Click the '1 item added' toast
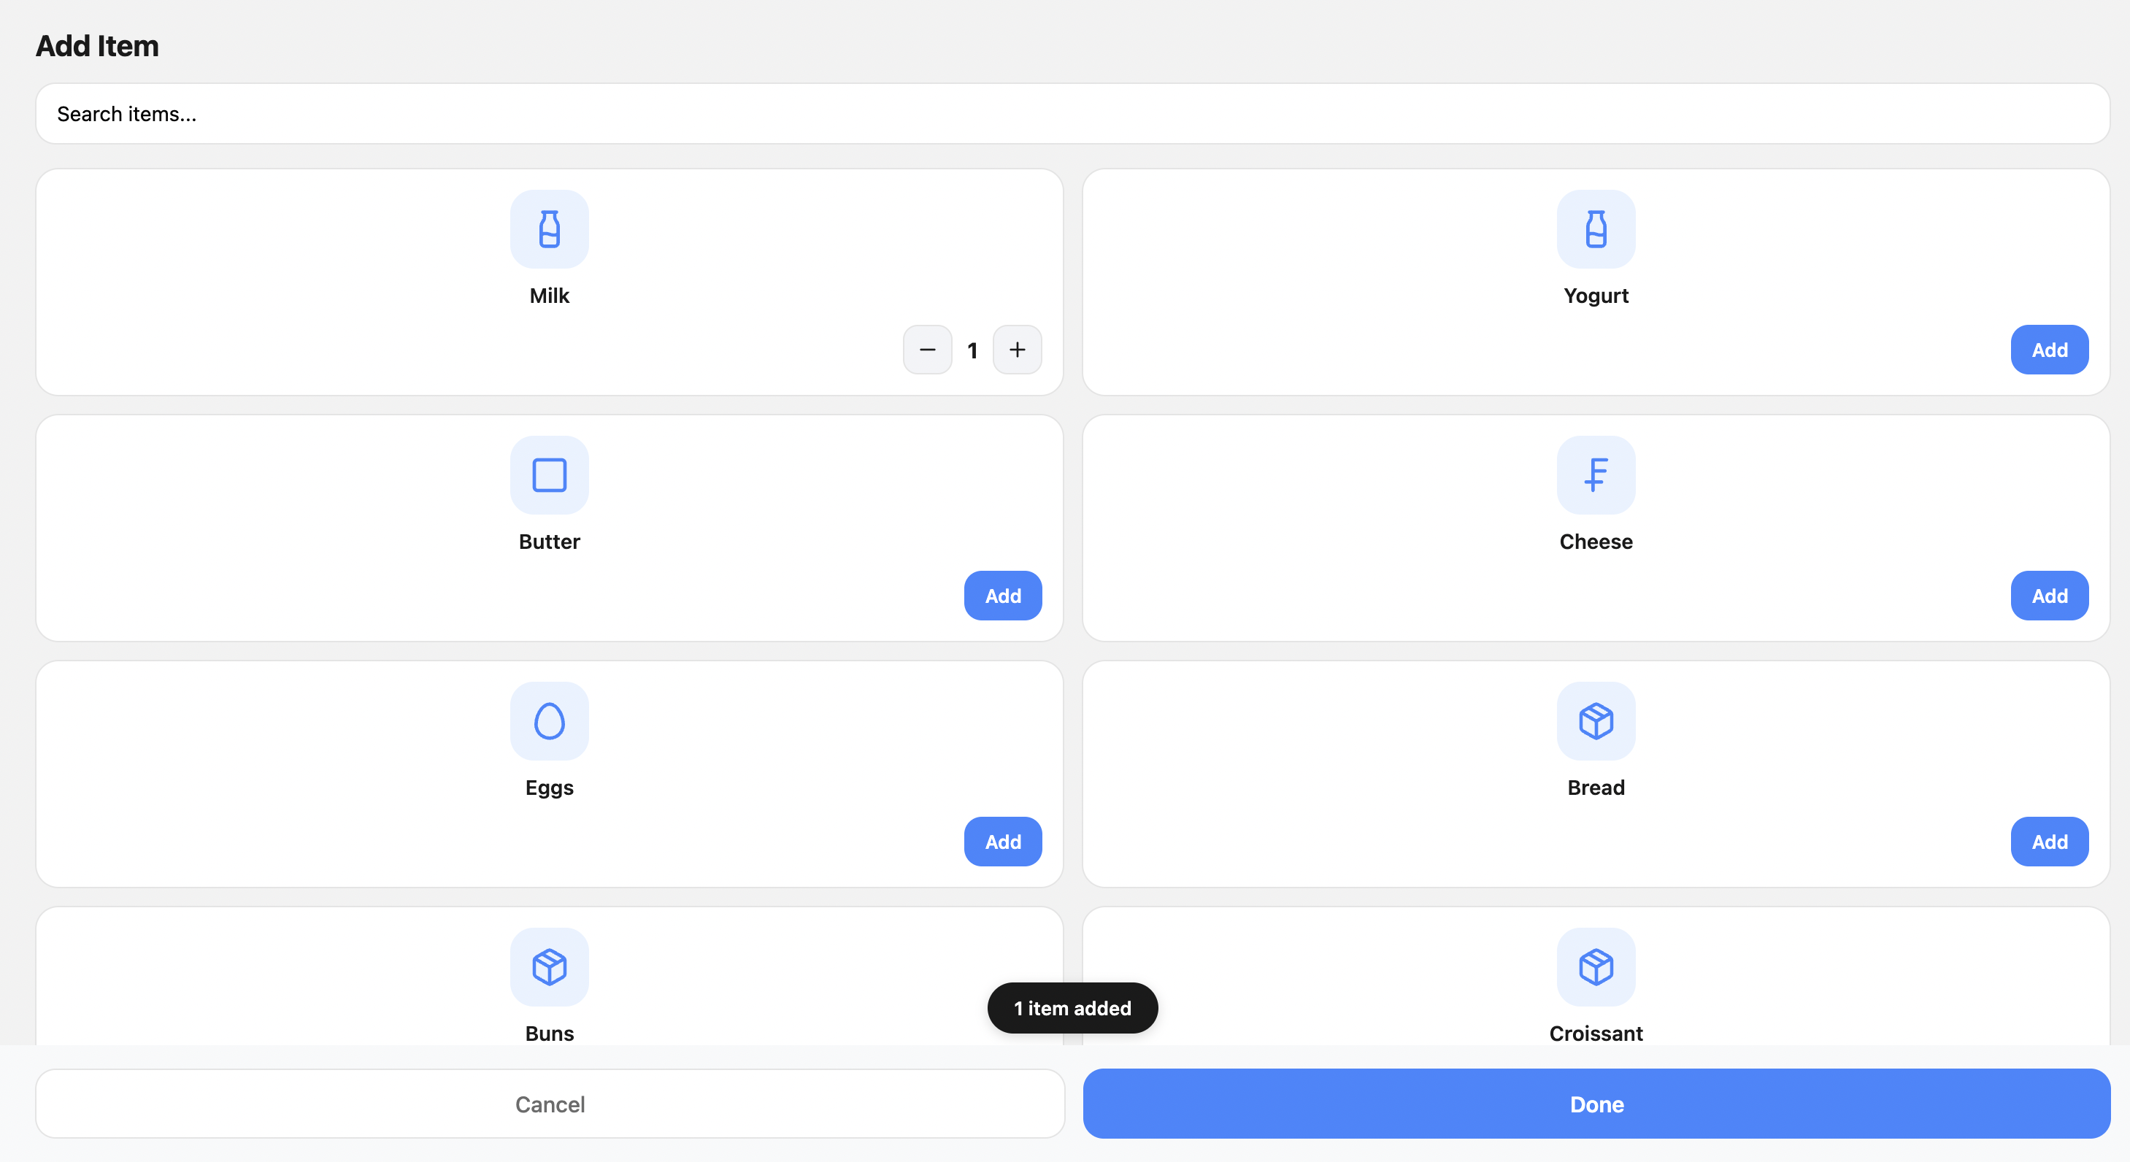Image resolution: width=2130 pixels, height=1162 pixels. (x=1072, y=1007)
